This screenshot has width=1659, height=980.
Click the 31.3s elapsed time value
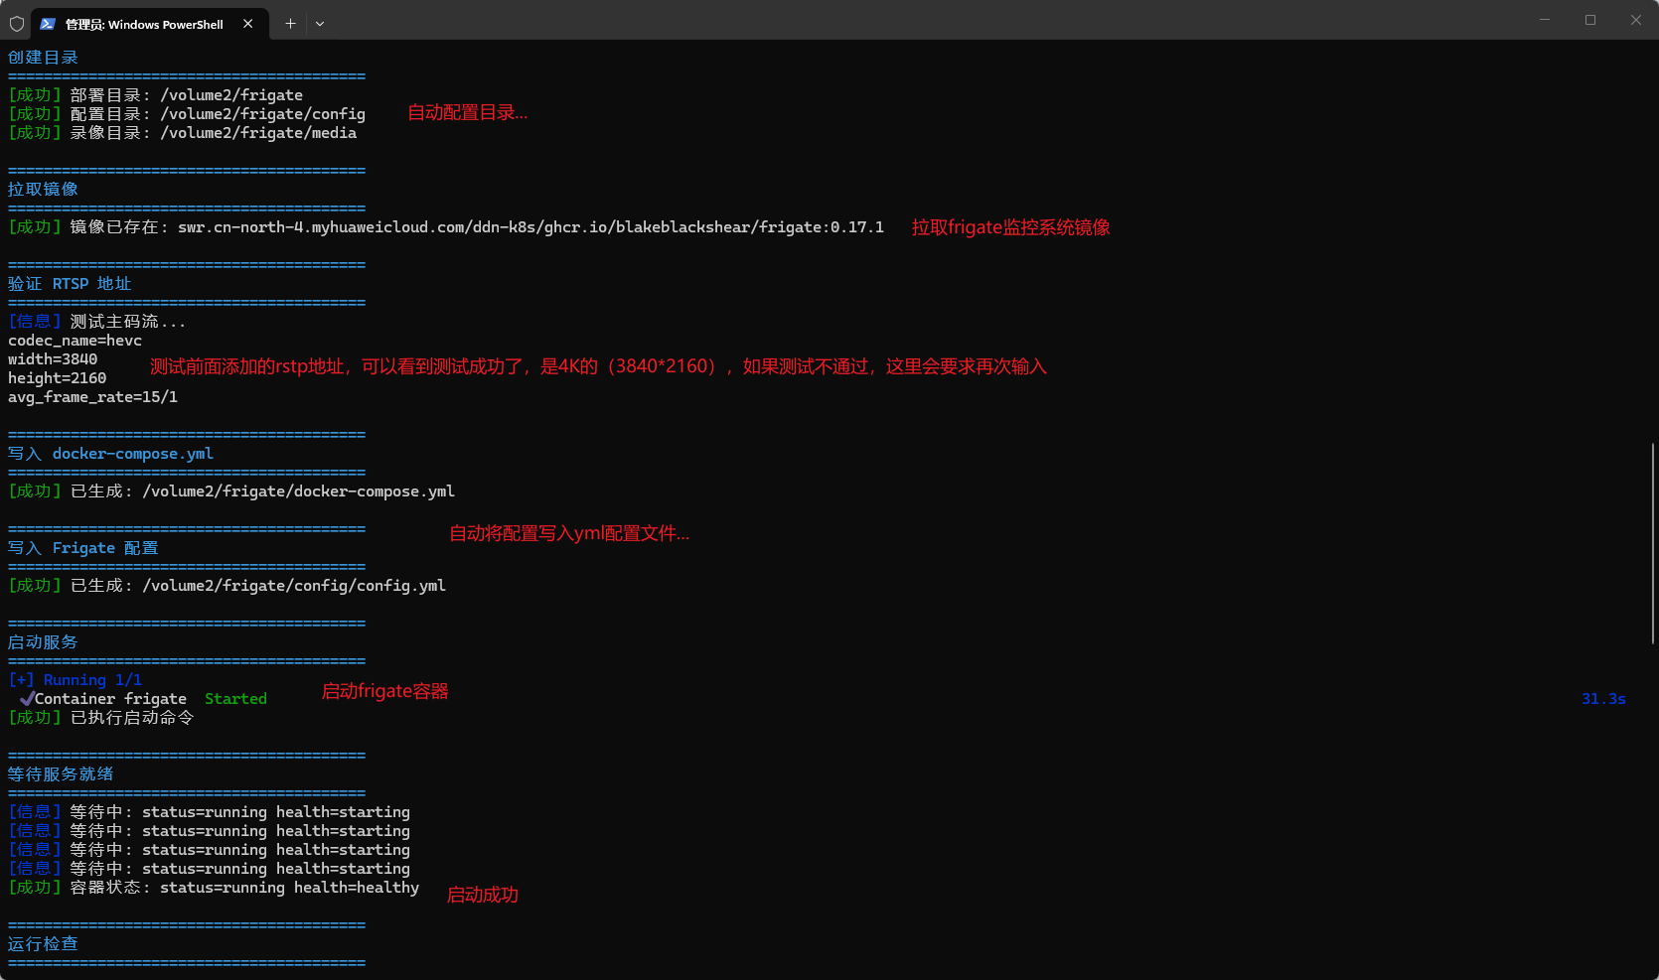1603,699
